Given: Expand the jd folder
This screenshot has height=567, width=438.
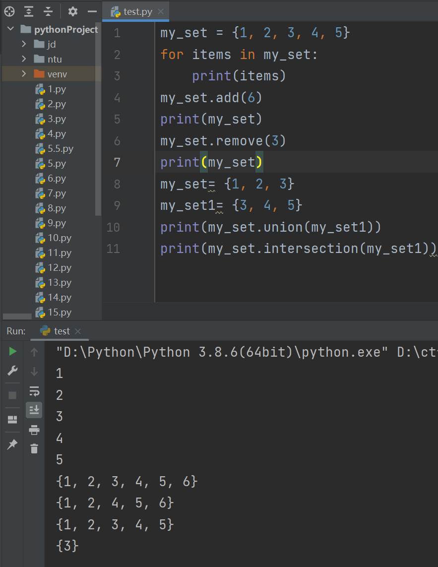Looking at the screenshot, I should pos(24,45).
